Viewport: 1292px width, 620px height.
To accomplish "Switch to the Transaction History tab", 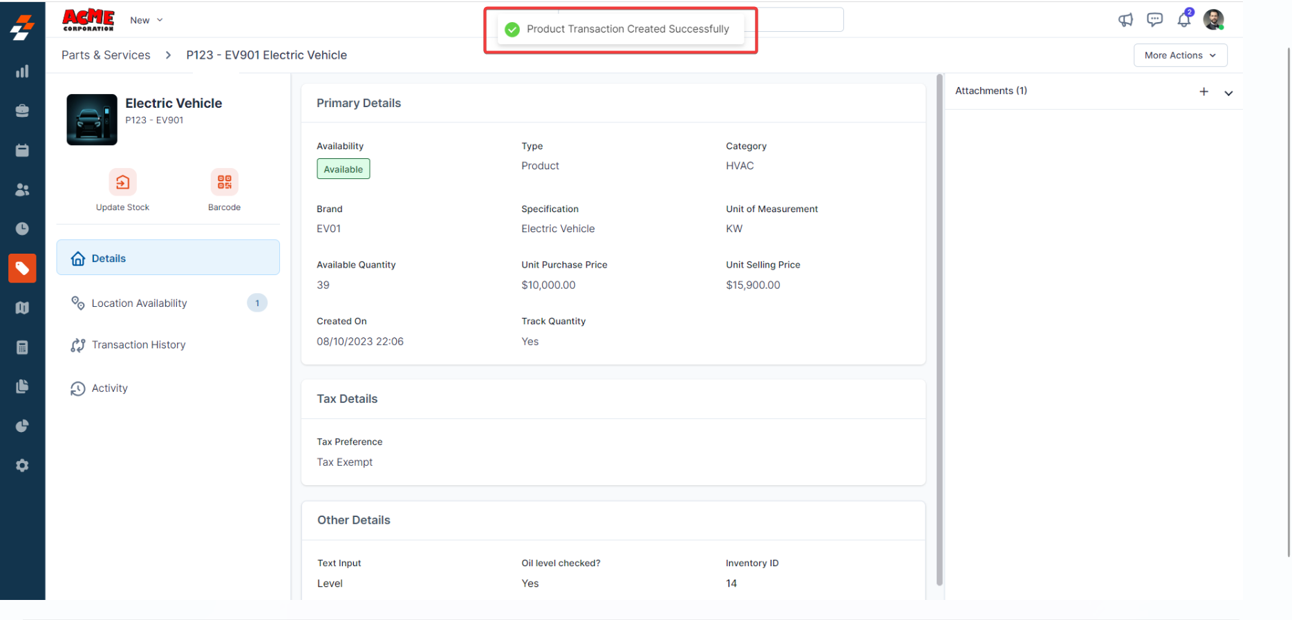I will point(138,345).
